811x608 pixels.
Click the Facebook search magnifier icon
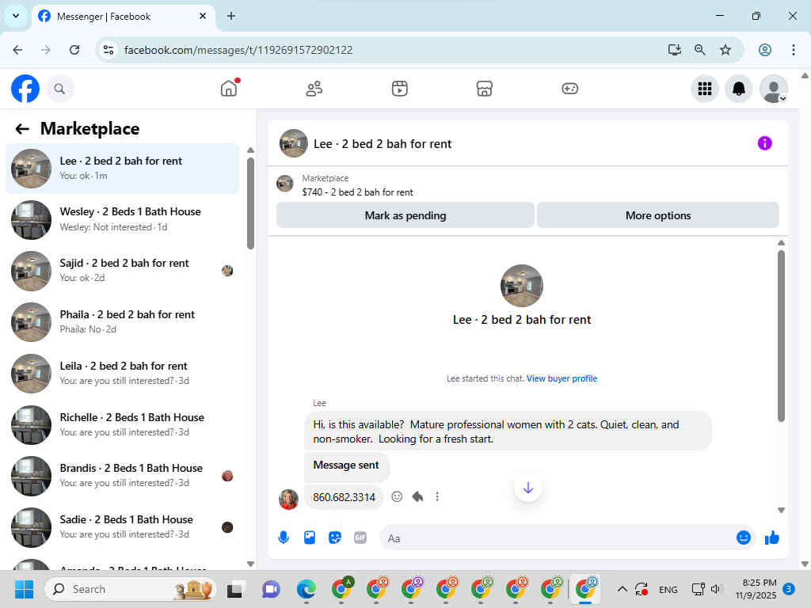(x=59, y=89)
